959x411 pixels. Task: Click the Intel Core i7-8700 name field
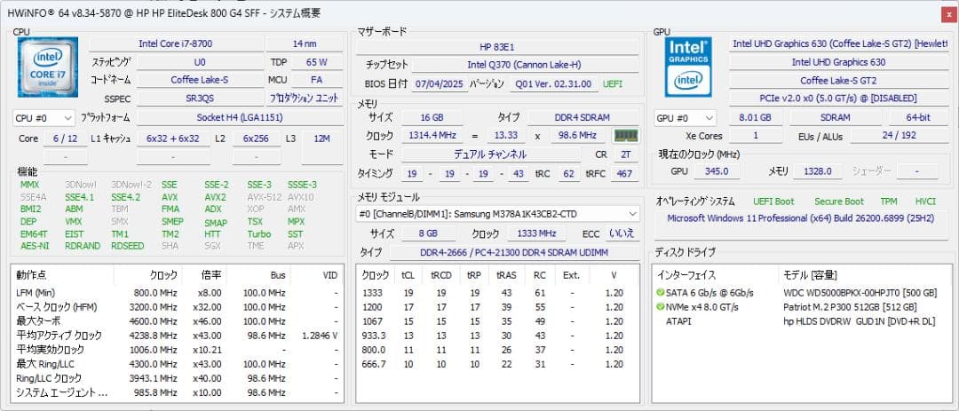pos(176,43)
